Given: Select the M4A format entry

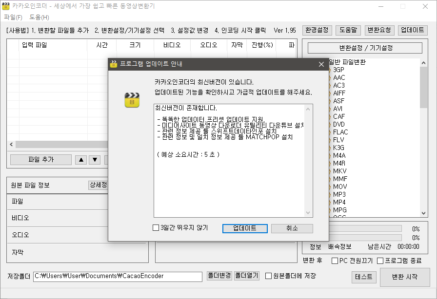Looking at the screenshot, I should [339, 156].
